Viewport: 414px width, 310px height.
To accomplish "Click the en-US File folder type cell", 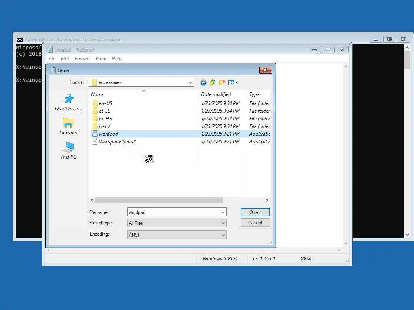I will click(260, 103).
